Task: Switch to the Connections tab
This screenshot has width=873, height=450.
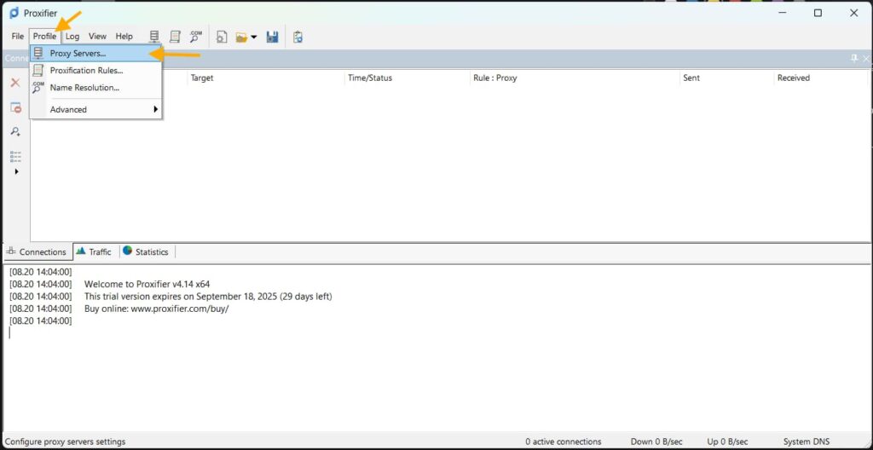Action: click(x=37, y=251)
